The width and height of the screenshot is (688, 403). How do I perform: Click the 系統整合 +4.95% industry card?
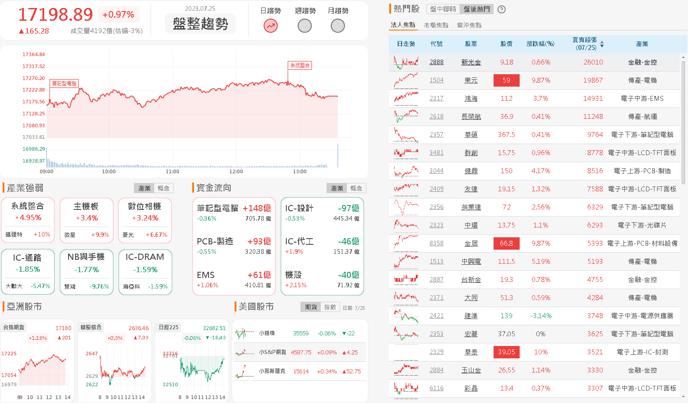[x=28, y=220]
